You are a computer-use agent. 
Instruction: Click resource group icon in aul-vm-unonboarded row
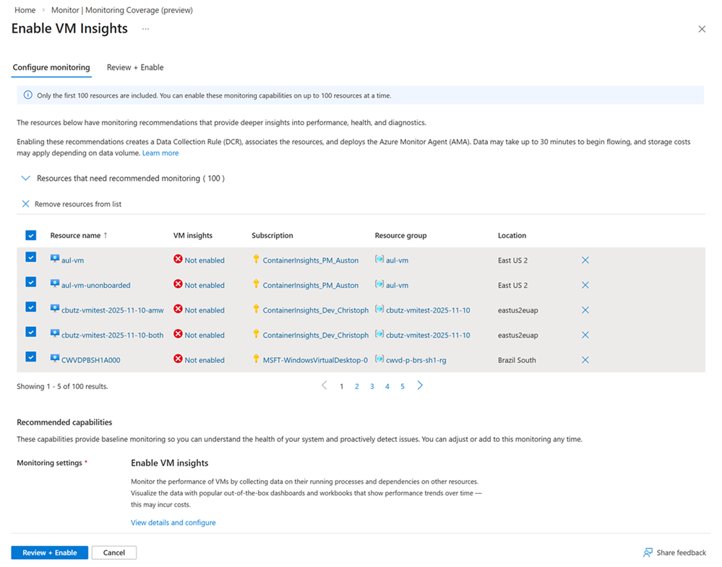tap(379, 284)
